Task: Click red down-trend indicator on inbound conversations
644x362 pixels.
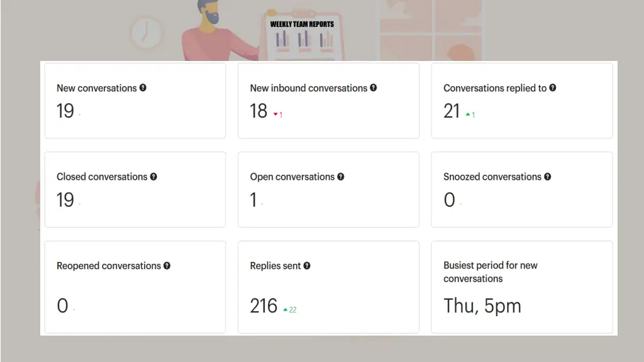Action: 277,114
